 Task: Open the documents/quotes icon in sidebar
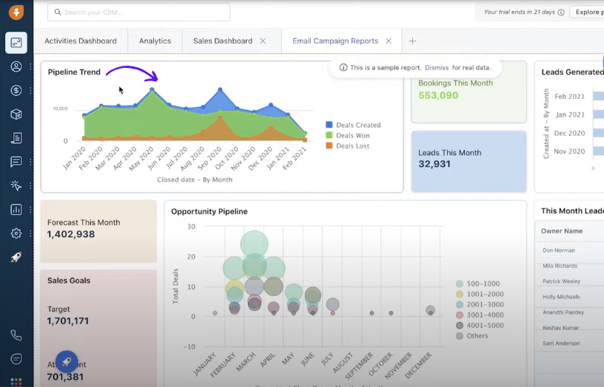click(16, 137)
